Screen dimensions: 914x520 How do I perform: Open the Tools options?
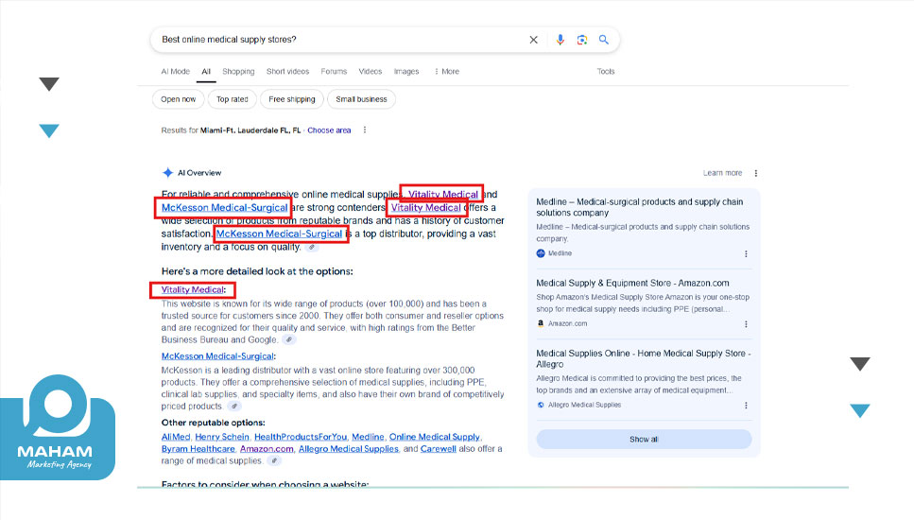pyautogui.click(x=606, y=71)
